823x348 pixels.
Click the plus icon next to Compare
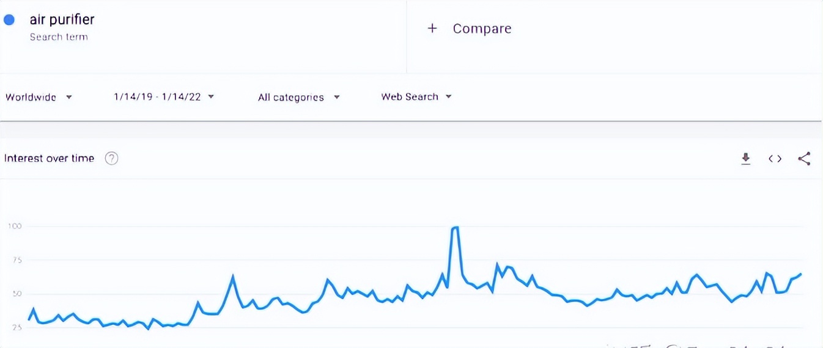coord(432,29)
